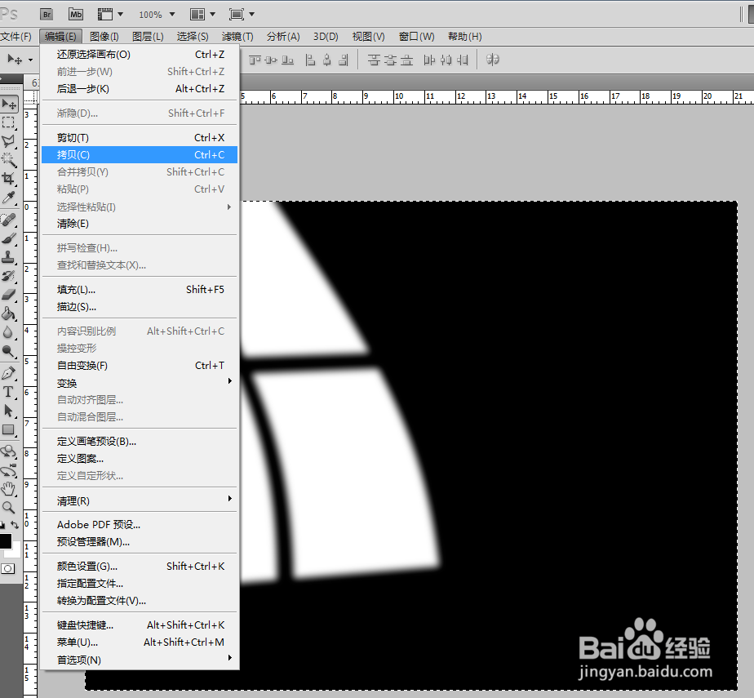Viewport: 754px width, 698px height.
Task: Select the Rectangle shape tool
Action: coord(9,429)
